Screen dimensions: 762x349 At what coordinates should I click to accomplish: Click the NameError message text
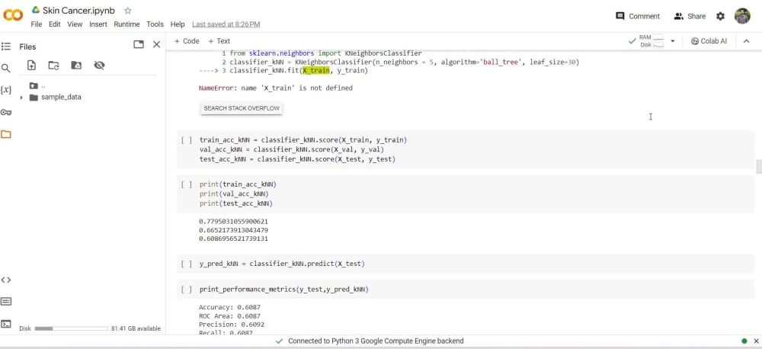pyautogui.click(x=276, y=88)
